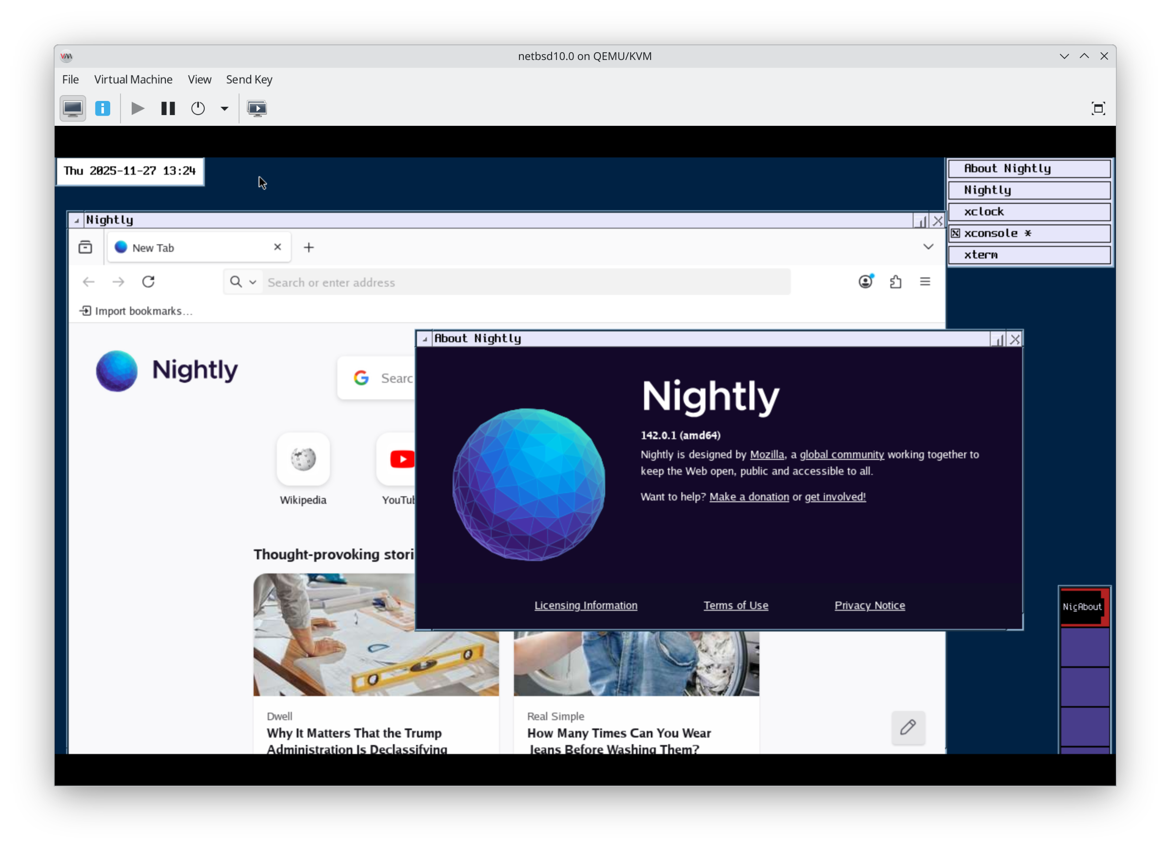Click the Make a donation link
1171x850 pixels.
point(749,497)
